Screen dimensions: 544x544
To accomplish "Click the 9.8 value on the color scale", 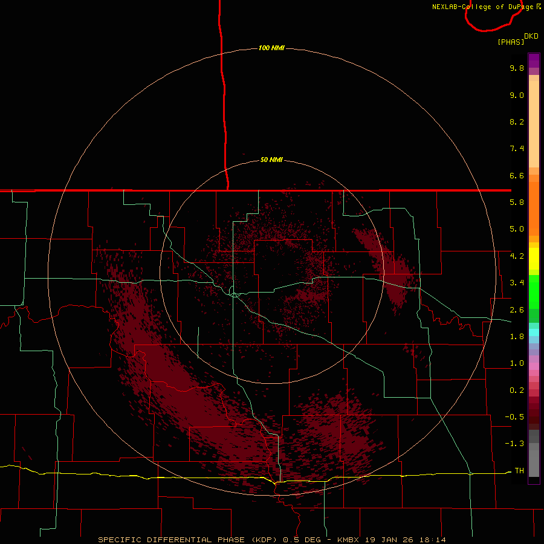I will pos(517,68).
